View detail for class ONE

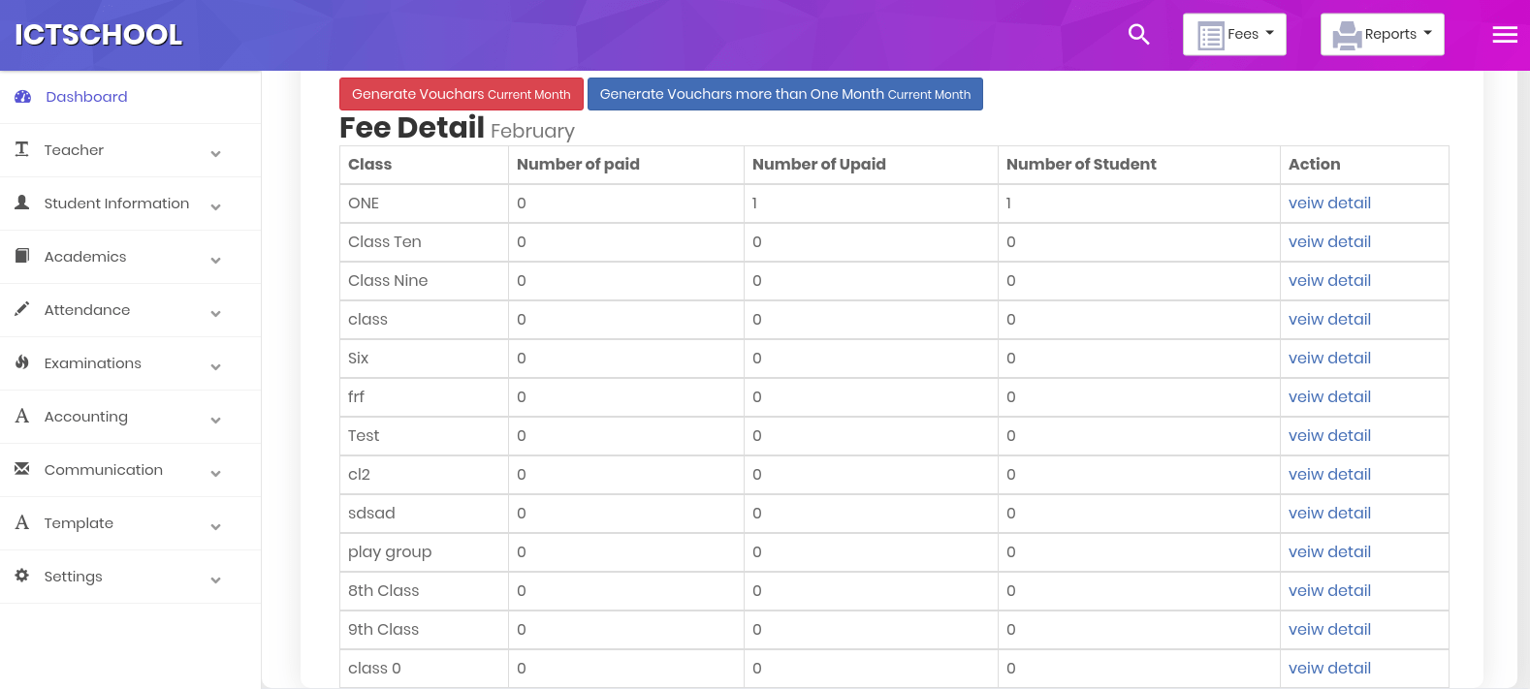point(1329,204)
